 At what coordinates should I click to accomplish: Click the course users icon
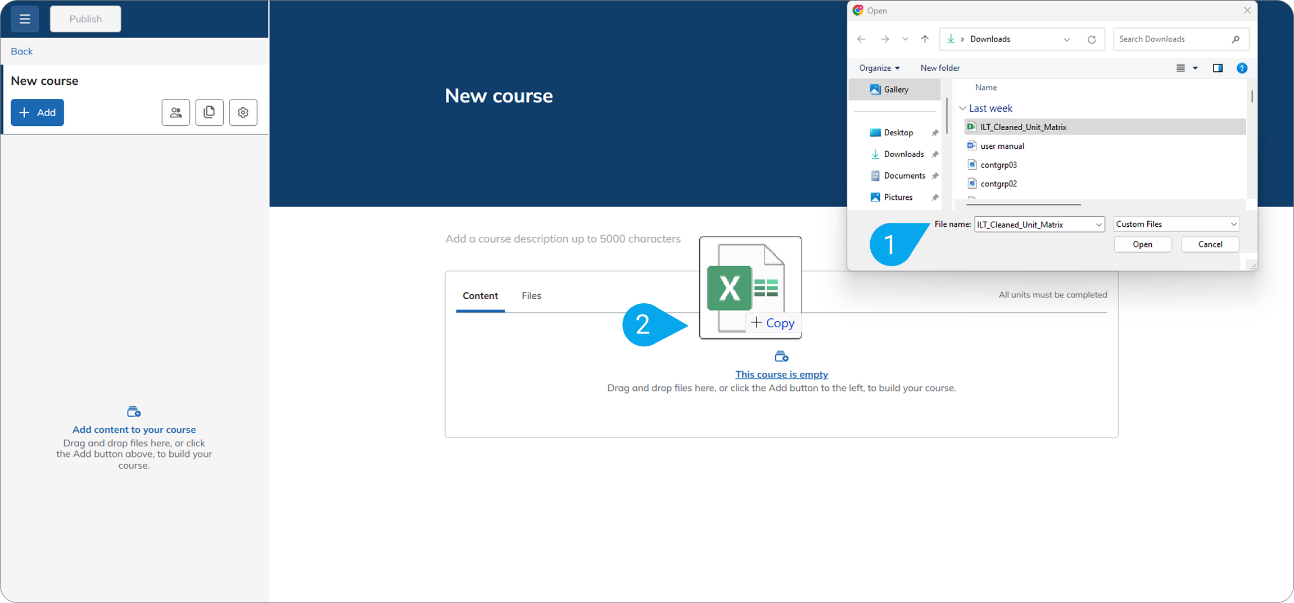[x=176, y=112]
